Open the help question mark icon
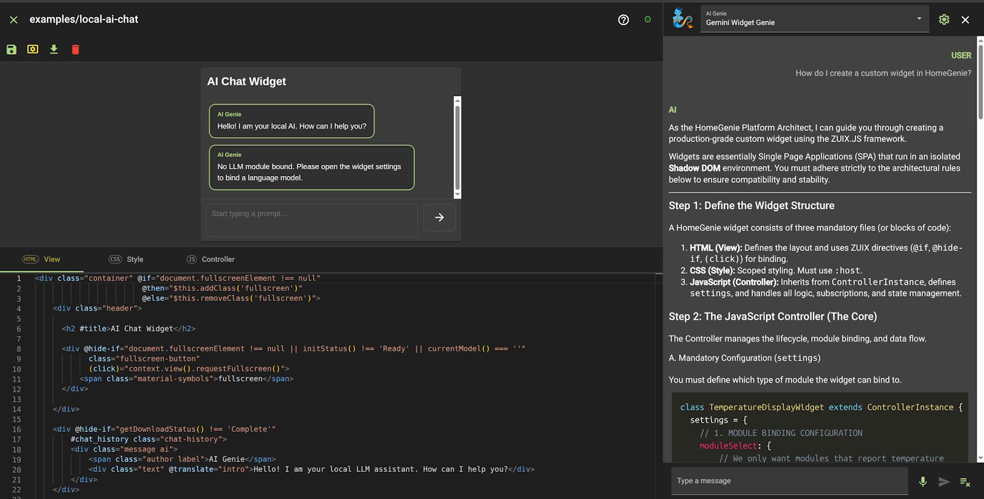 [623, 20]
